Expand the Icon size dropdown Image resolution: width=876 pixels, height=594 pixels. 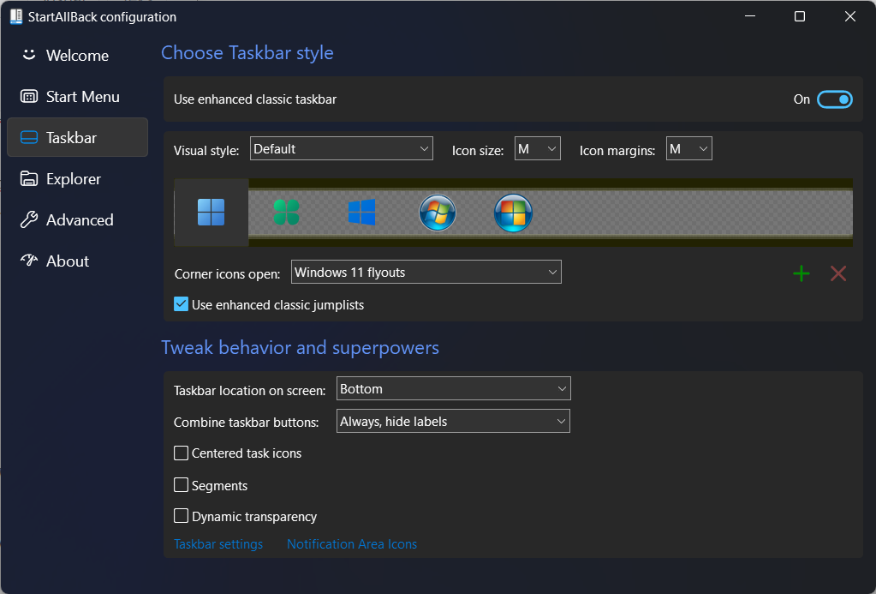537,149
